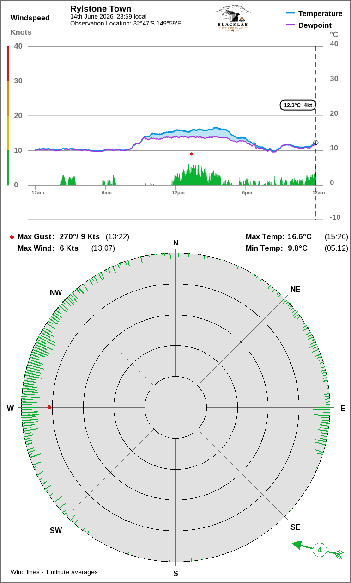
Task: Click the red diamond beside Max Gust label
Action: point(12,237)
